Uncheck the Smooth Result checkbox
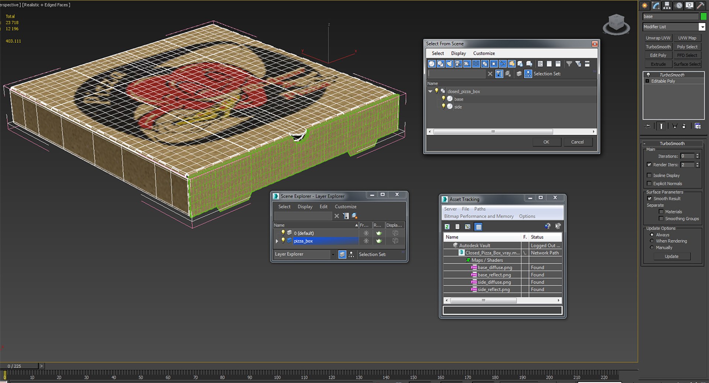Viewport: 709px width, 383px height. [x=650, y=199]
